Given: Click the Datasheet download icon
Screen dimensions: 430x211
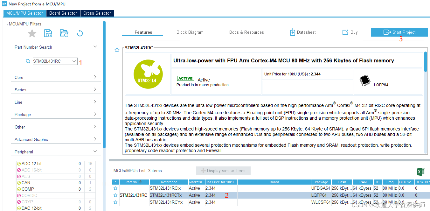Looking at the screenshot, I should pos(293,32).
